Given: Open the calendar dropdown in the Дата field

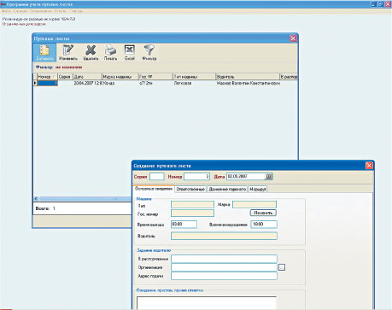Looking at the screenshot, I should [268, 177].
